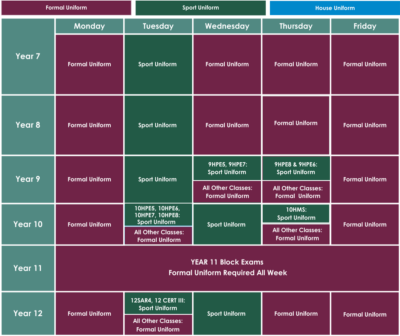Click Year 8 Friday Formal Uniform cell
Screen dimensions: 400x336
pyautogui.click(x=365, y=125)
